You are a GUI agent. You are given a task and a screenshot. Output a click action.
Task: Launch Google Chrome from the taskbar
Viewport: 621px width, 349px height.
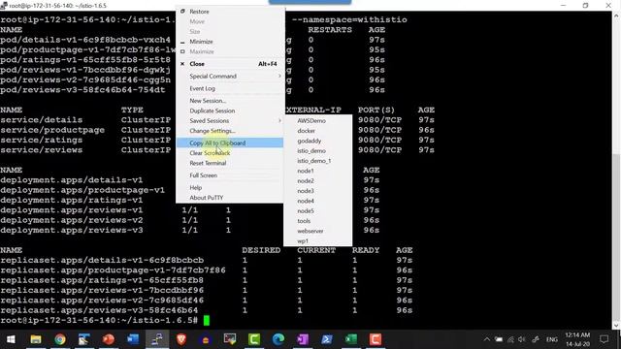coord(60,339)
